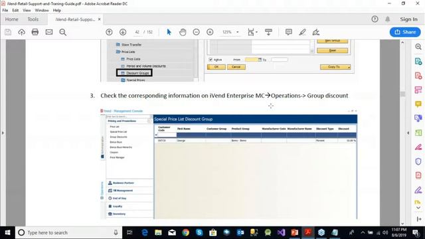The height and width of the screenshot is (239, 425).
Task: Add a sticky note comment
Action: (x=289, y=32)
